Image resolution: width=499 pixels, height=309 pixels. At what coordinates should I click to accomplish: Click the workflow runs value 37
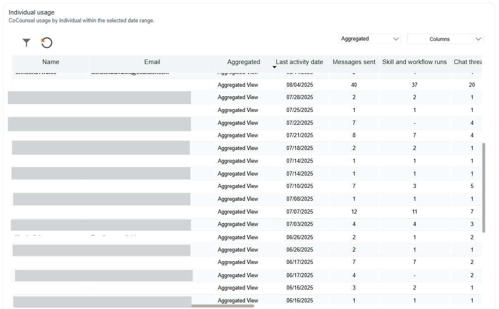click(414, 85)
